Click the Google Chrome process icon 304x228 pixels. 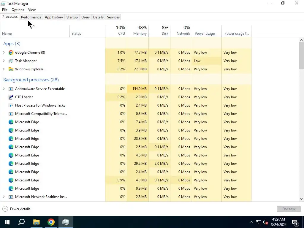pyautogui.click(x=11, y=53)
